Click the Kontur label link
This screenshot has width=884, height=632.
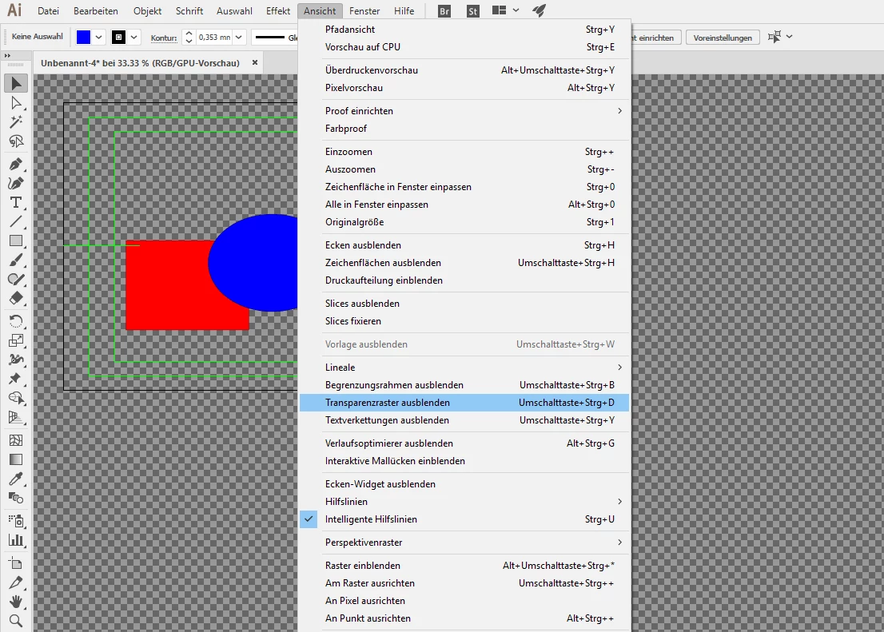point(164,38)
